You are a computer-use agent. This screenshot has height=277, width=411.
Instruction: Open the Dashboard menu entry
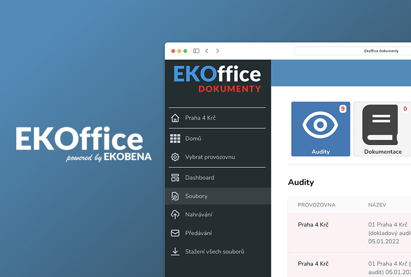217,178
